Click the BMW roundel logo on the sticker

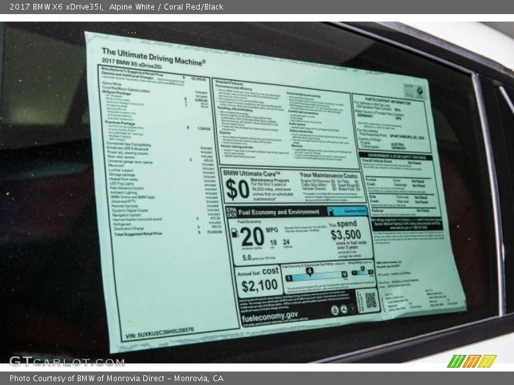click(x=420, y=92)
